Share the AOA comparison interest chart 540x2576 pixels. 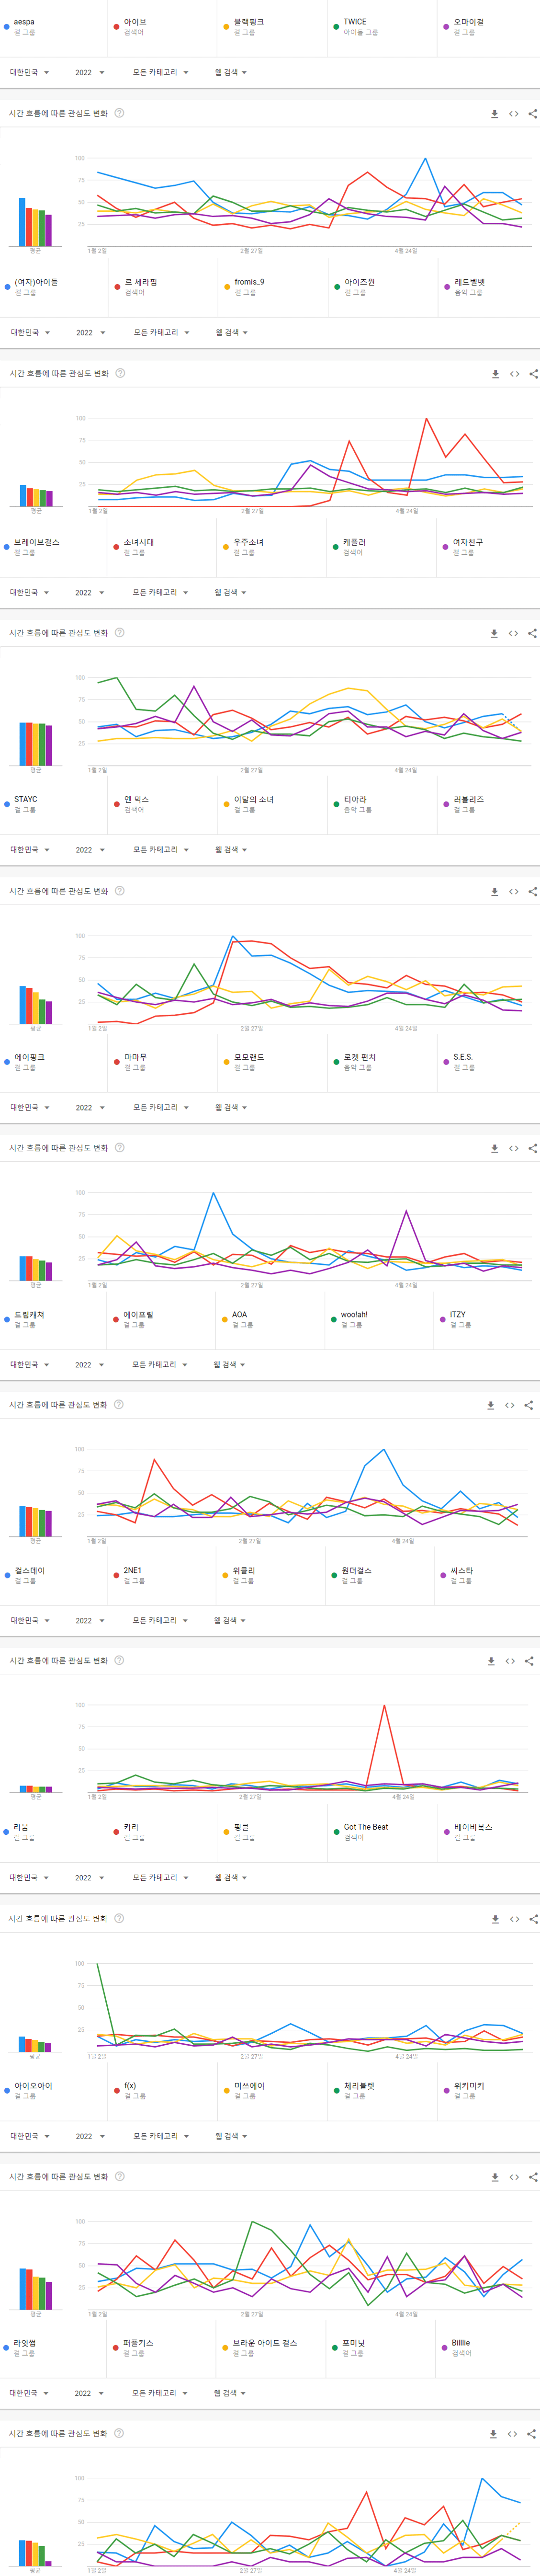click(x=528, y=1406)
